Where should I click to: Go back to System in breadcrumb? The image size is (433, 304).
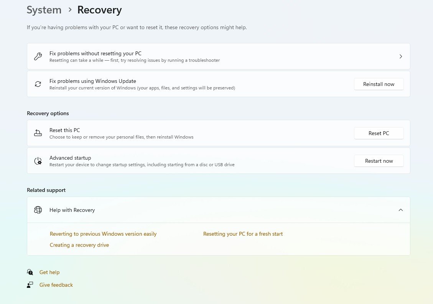pyautogui.click(x=44, y=10)
